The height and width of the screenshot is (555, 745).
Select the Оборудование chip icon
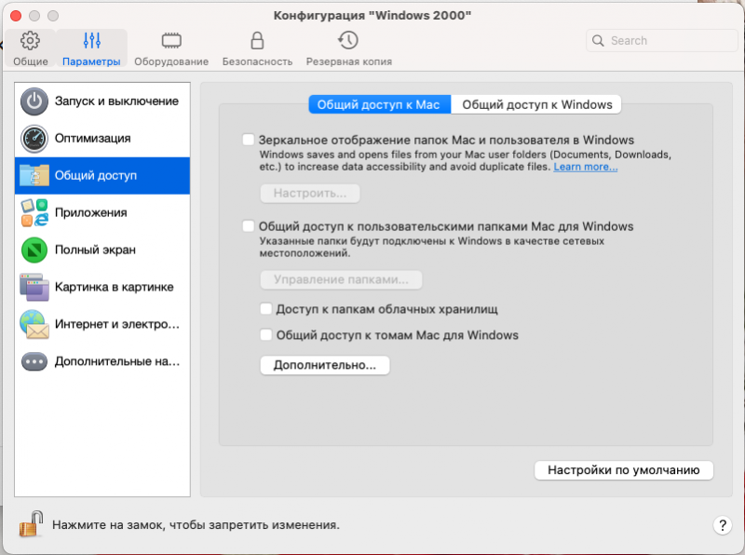[x=170, y=41]
